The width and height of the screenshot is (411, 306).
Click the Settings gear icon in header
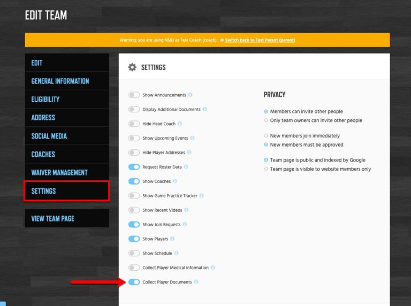[132, 67]
